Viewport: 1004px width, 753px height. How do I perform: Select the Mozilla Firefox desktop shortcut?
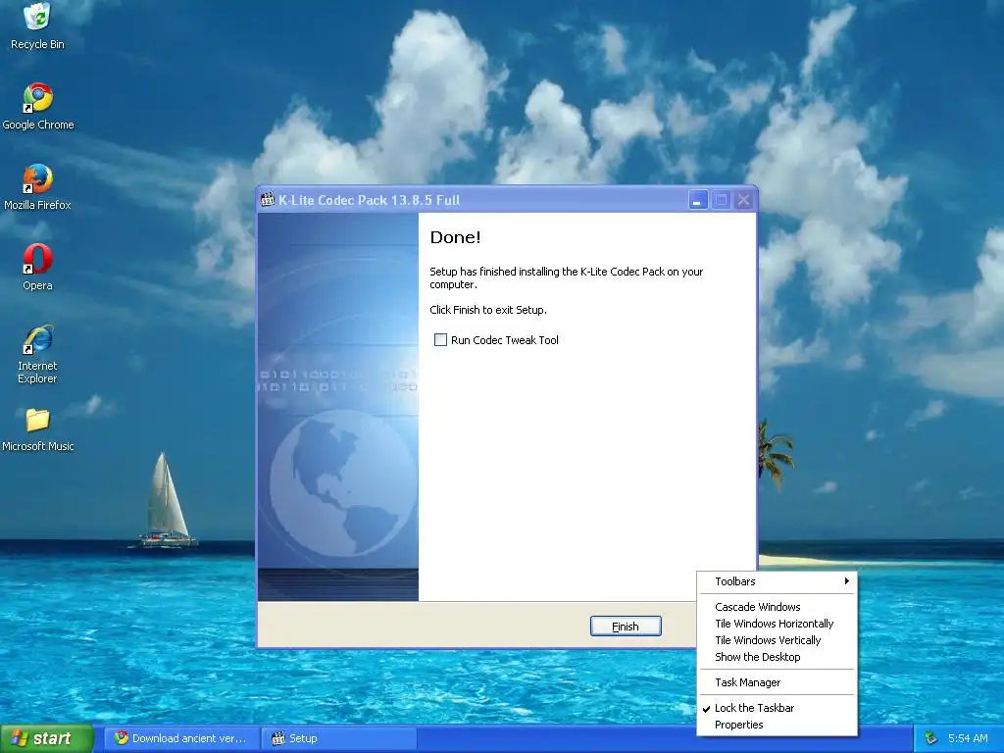click(37, 187)
